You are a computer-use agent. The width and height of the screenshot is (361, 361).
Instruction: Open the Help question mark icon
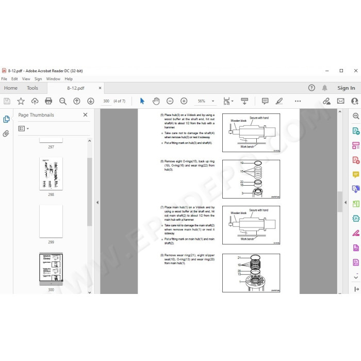(311, 88)
